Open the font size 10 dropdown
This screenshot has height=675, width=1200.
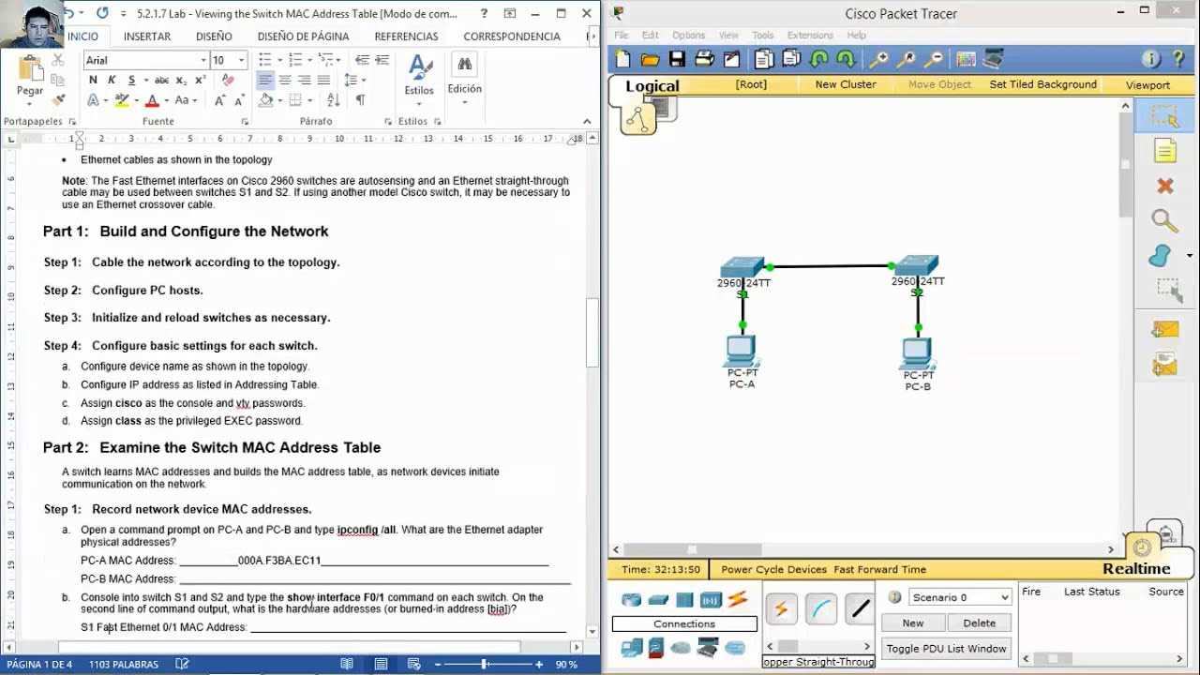(x=241, y=60)
